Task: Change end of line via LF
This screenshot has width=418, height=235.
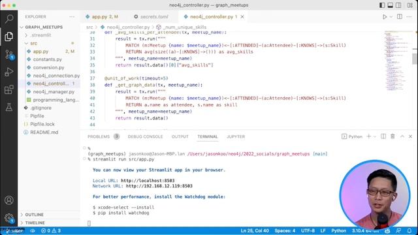Action: point(323,230)
